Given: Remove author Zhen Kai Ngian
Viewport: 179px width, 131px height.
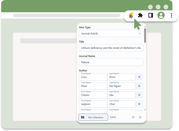Looking at the screenshot, I should (x=139, y=86).
